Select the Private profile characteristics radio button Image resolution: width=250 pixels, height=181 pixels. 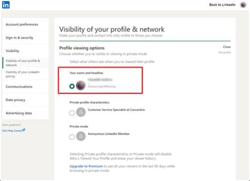(72, 113)
